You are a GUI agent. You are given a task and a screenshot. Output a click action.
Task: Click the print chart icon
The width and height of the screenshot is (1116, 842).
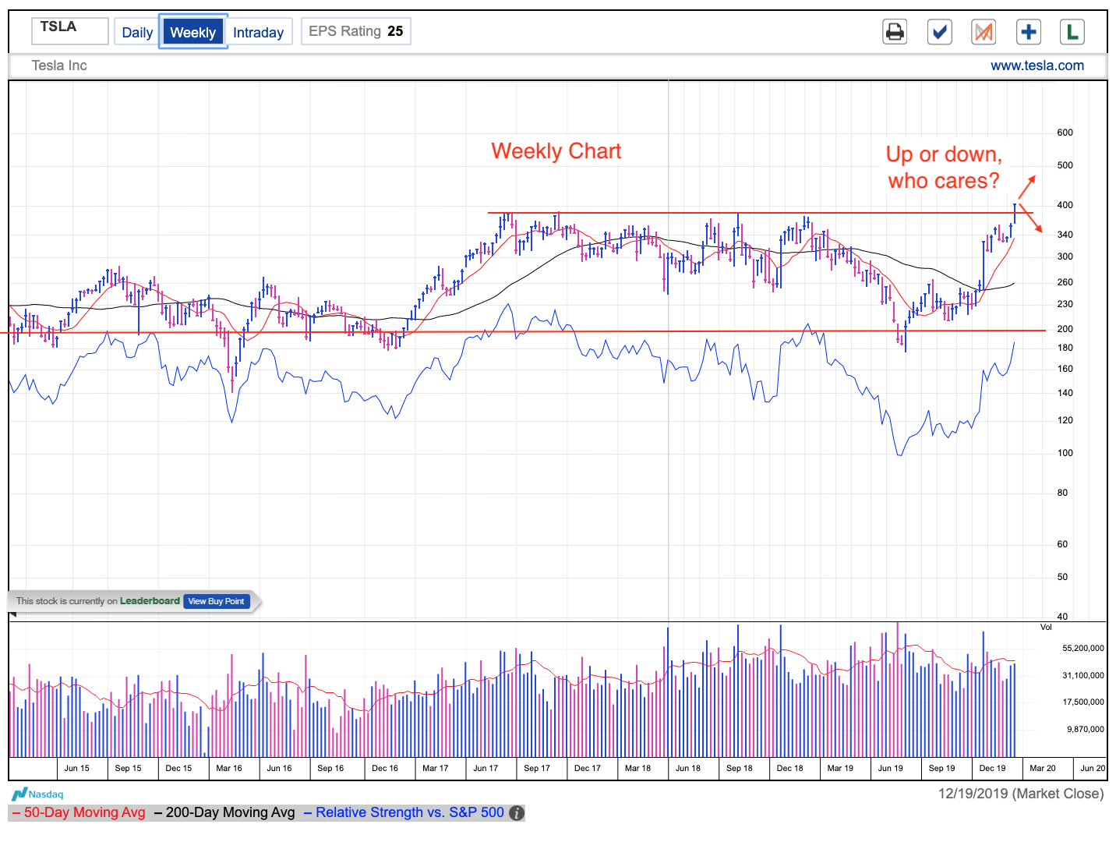coord(895,32)
